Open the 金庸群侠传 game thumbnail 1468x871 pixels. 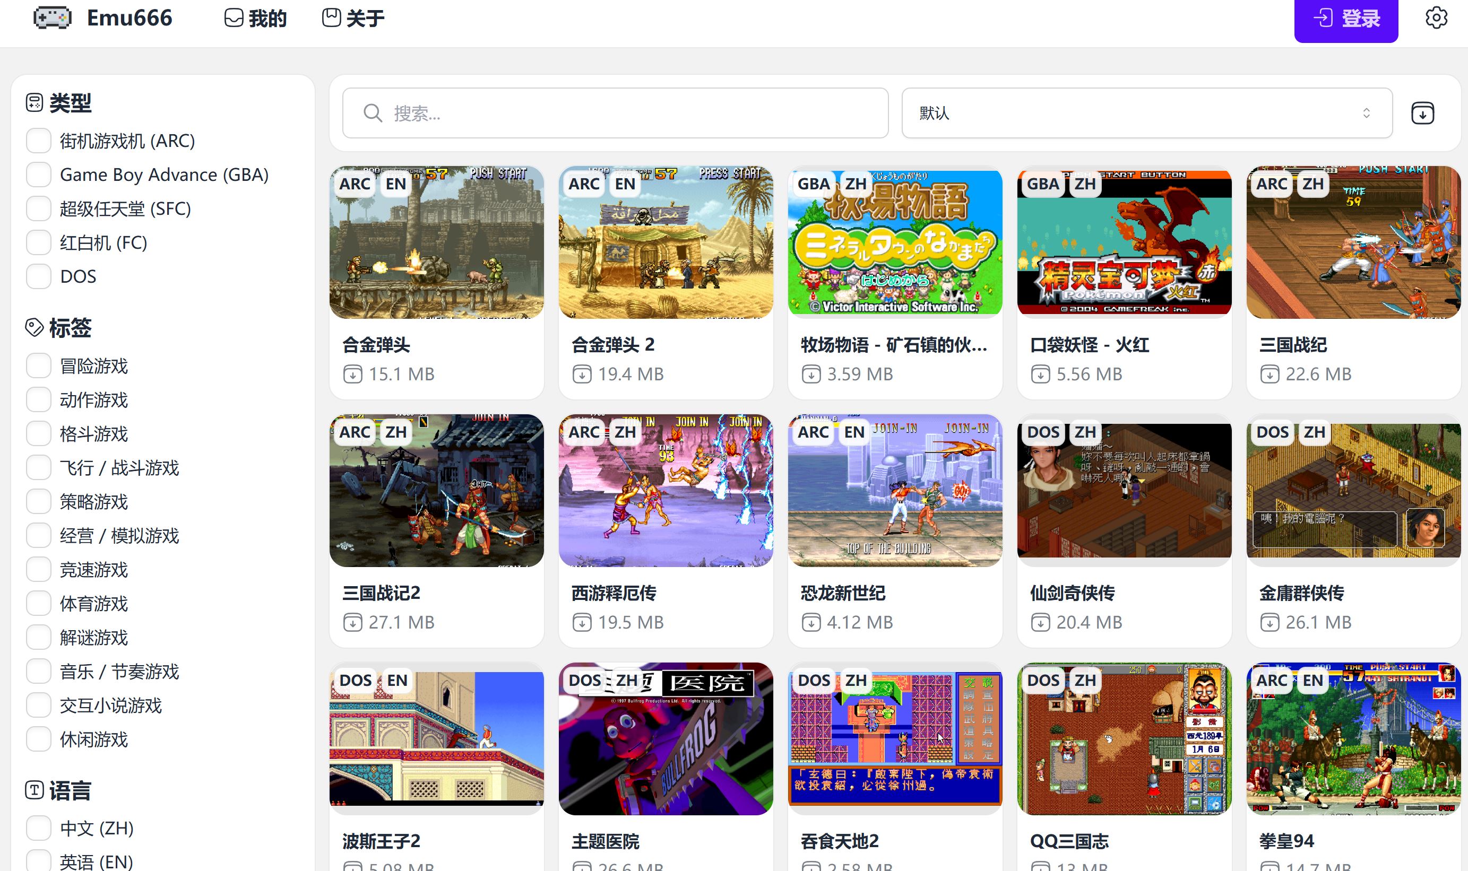[x=1353, y=491]
